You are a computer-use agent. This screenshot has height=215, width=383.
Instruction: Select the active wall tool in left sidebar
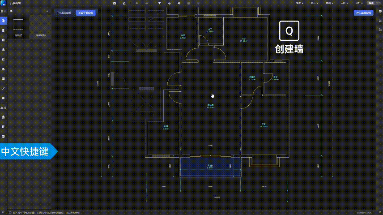tap(4, 21)
